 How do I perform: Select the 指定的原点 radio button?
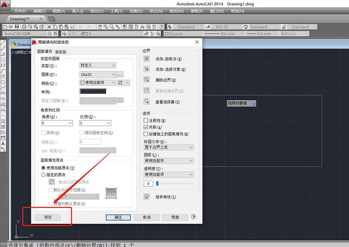pyautogui.click(x=43, y=175)
